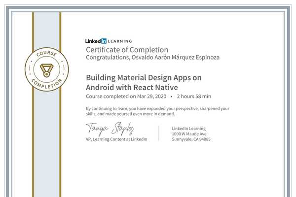Click the 'skills, and made yourself' line
The image size is (296, 197).
130,114
